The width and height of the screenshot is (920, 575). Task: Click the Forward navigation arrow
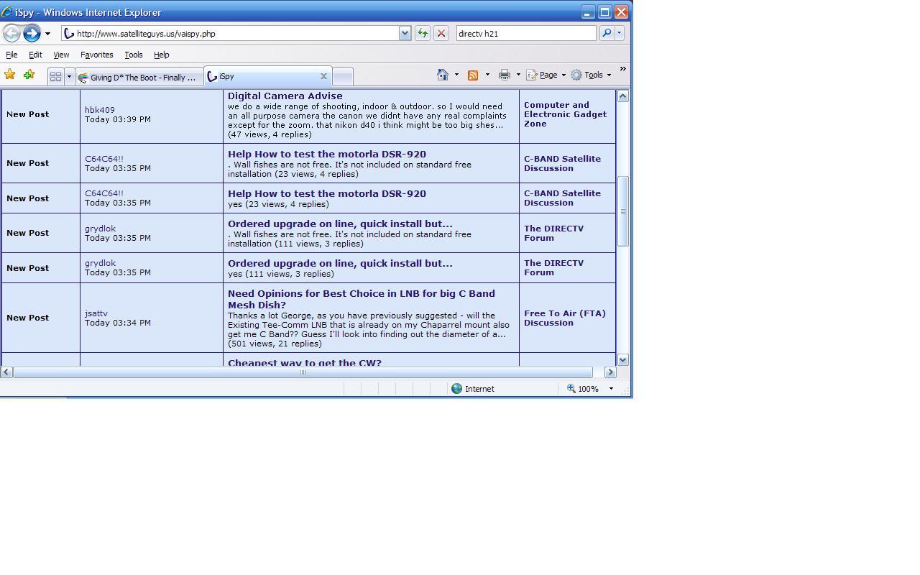point(32,33)
